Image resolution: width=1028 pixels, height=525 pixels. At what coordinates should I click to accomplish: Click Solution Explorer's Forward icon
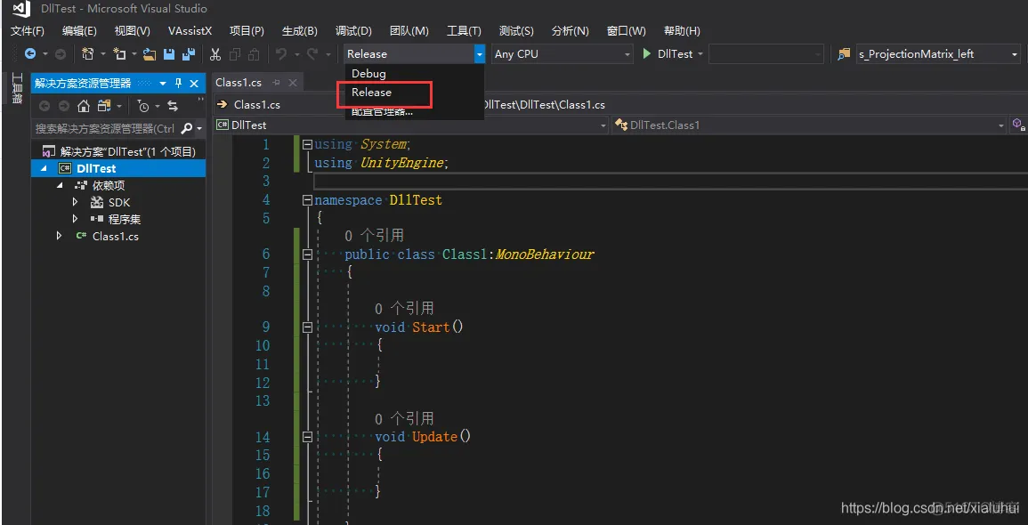(x=63, y=106)
